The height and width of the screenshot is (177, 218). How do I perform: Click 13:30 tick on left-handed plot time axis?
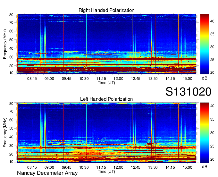pos(153,167)
